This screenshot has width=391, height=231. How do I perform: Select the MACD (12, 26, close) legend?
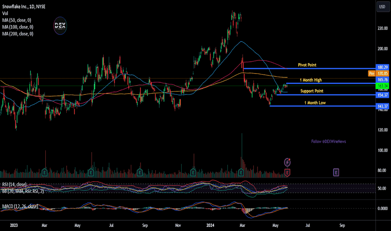click(20, 206)
